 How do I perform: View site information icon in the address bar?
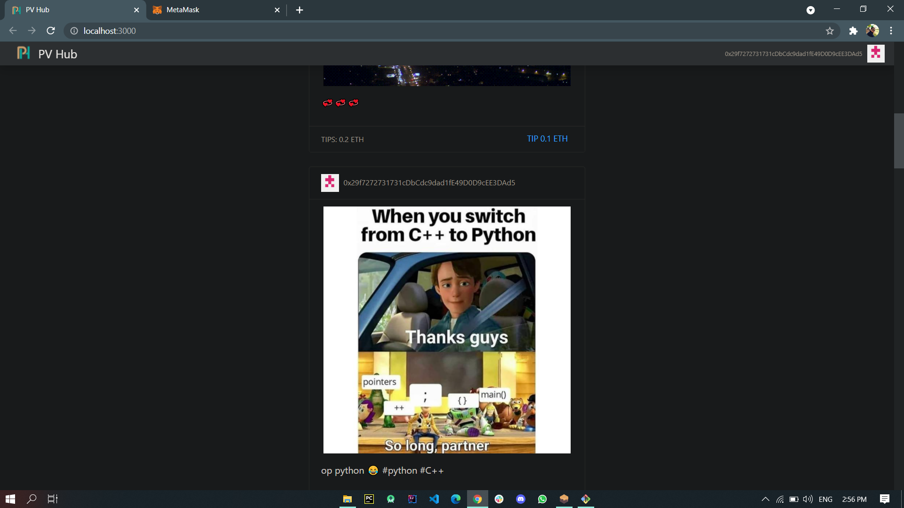tap(74, 31)
